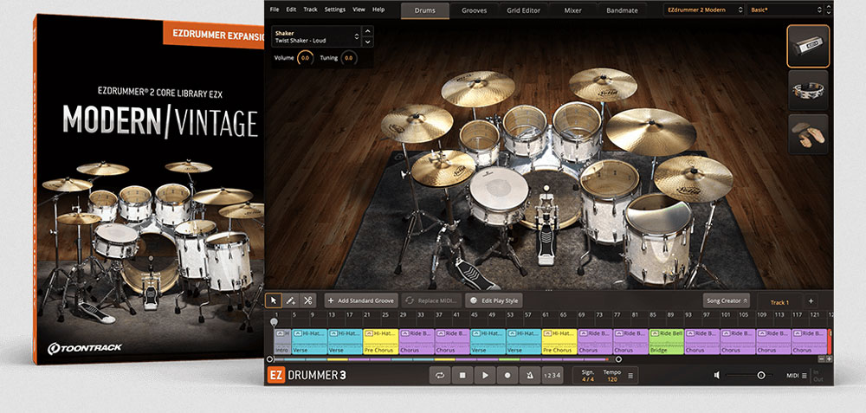Click the record button

click(507, 376)
